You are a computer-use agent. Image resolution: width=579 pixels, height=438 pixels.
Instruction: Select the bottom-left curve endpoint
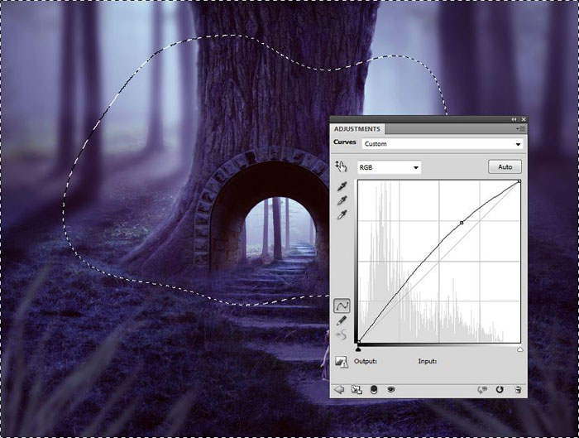[358, 342]
